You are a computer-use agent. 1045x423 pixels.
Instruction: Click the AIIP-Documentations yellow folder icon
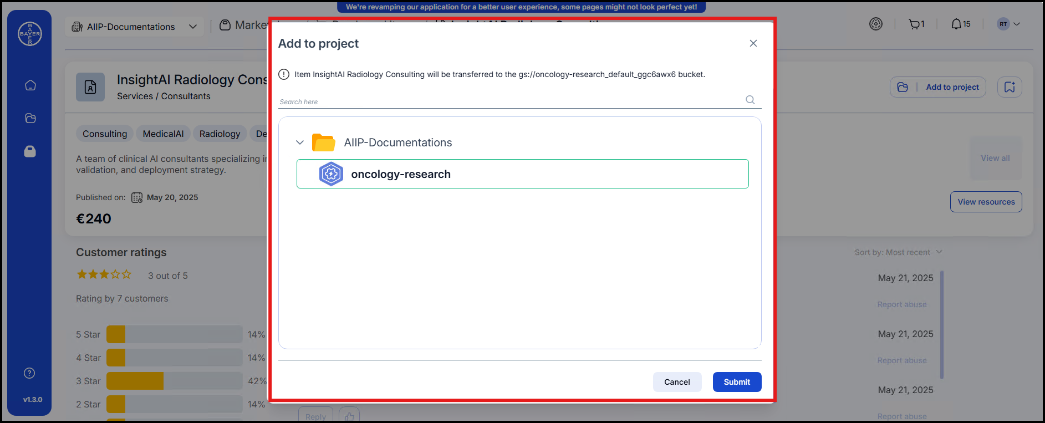click(x=323, y=142)
